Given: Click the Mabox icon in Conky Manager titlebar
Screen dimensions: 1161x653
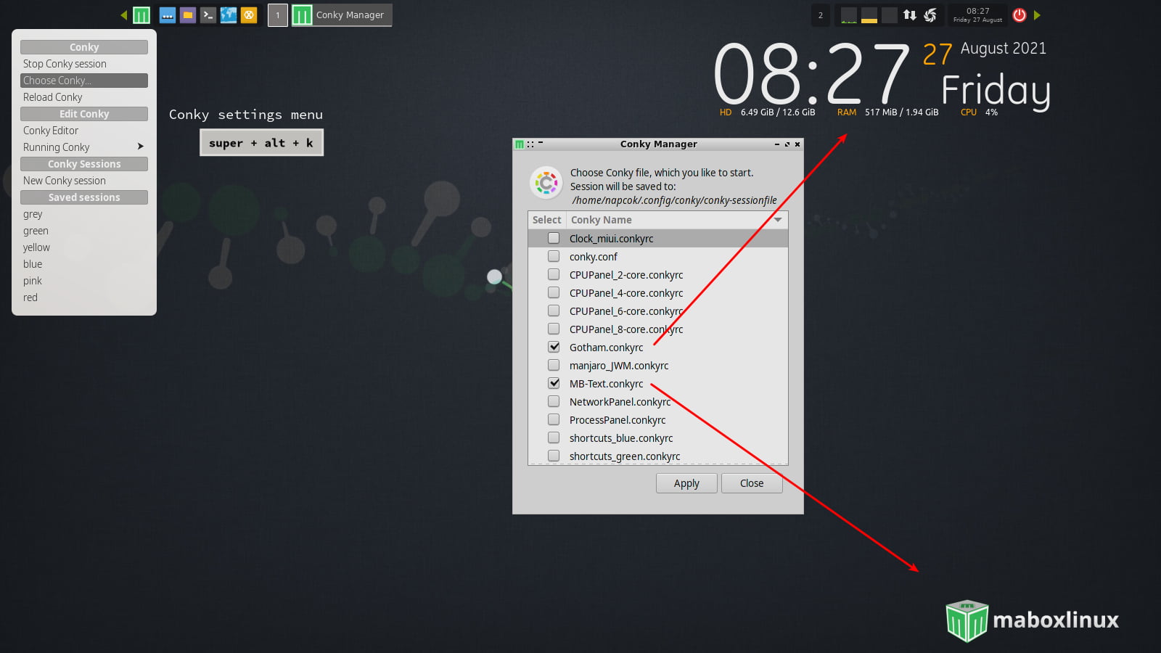Looking at the screenshot, I should 520,144.
